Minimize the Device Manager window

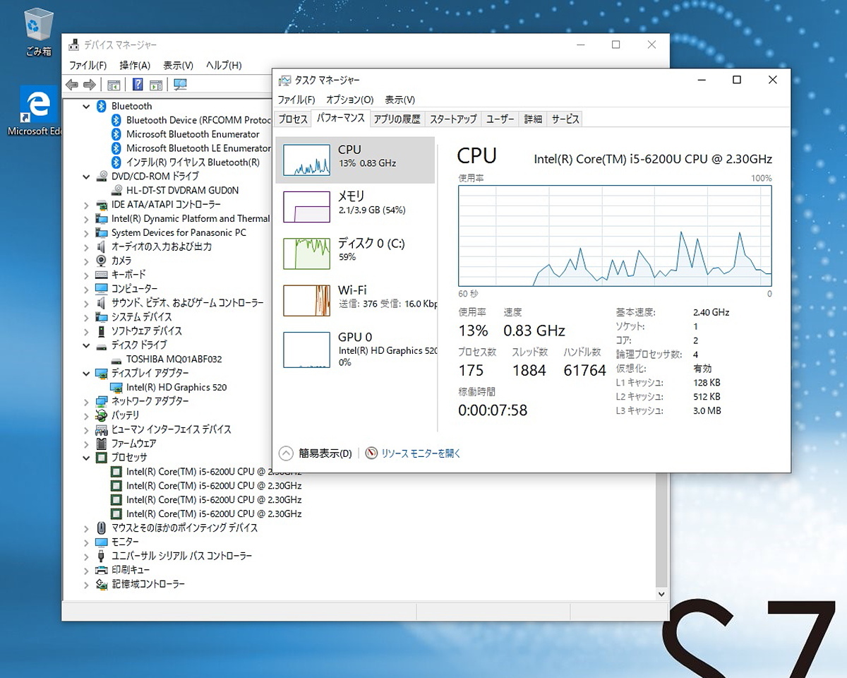tap(580, 44)
